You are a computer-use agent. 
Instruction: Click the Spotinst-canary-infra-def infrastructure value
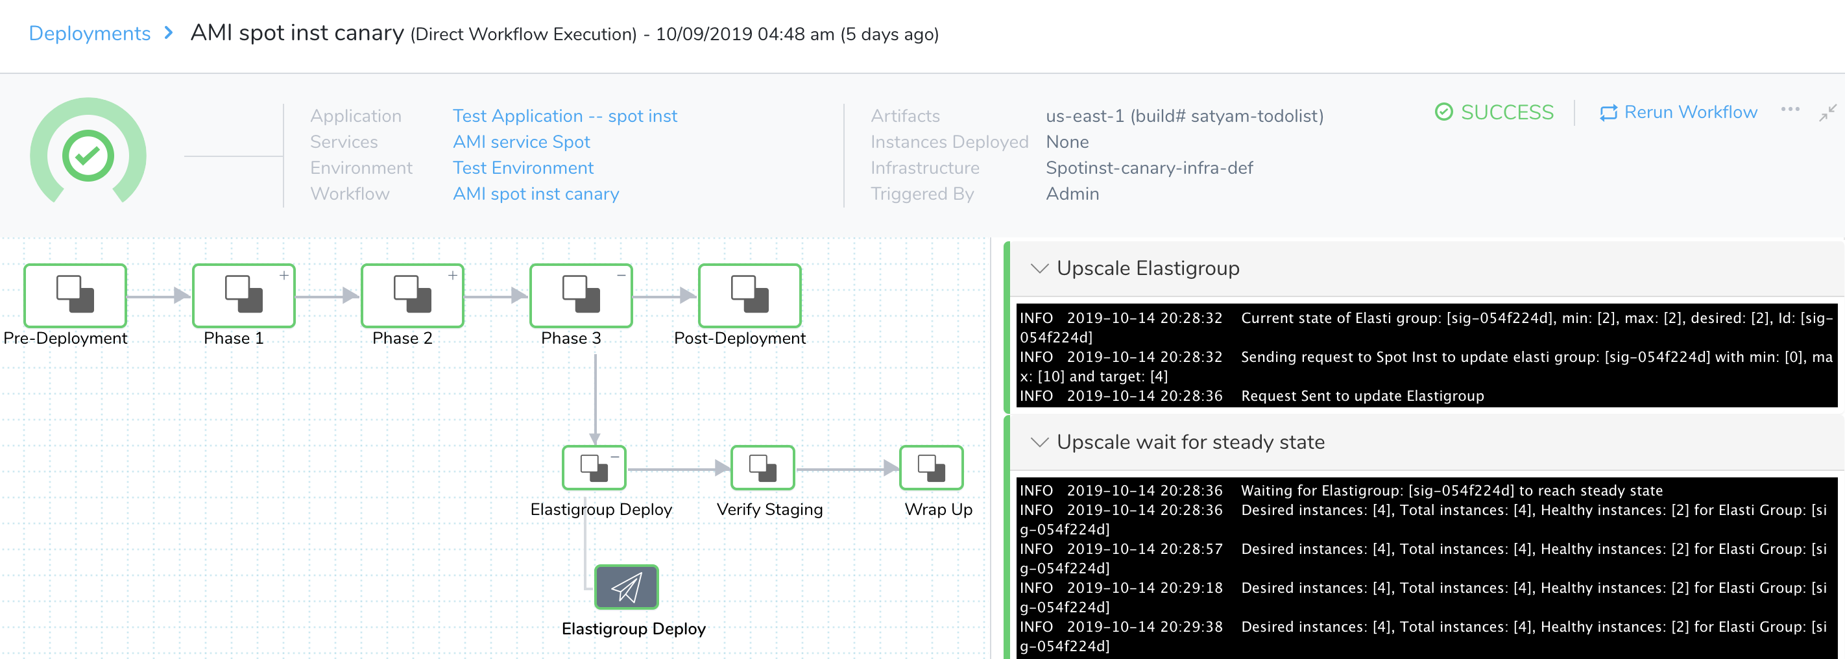(x=1149, y=167)
